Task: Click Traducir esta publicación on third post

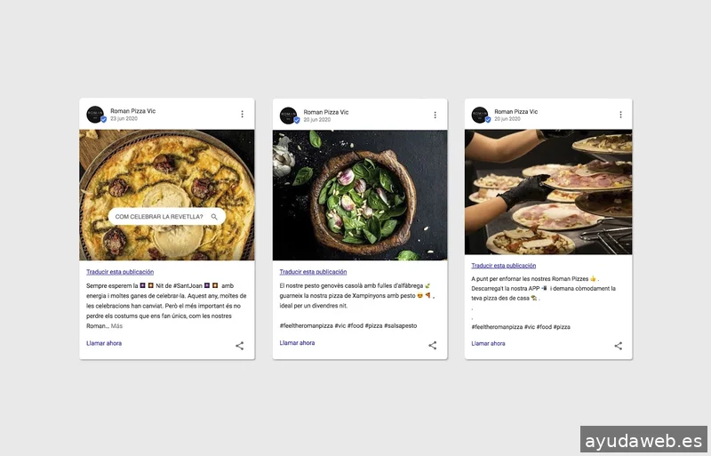Action: coord(503,266)
